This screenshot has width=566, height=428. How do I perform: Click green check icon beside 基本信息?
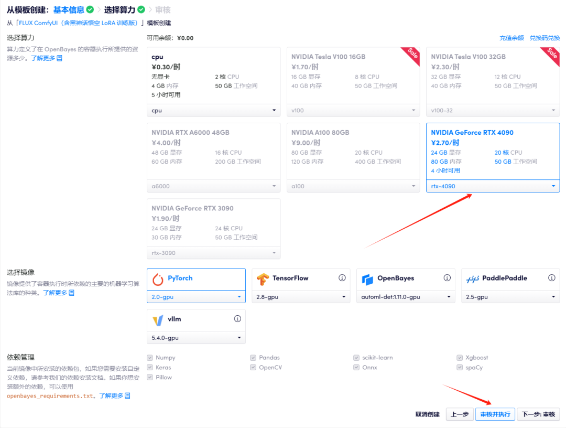click(90, 9)
